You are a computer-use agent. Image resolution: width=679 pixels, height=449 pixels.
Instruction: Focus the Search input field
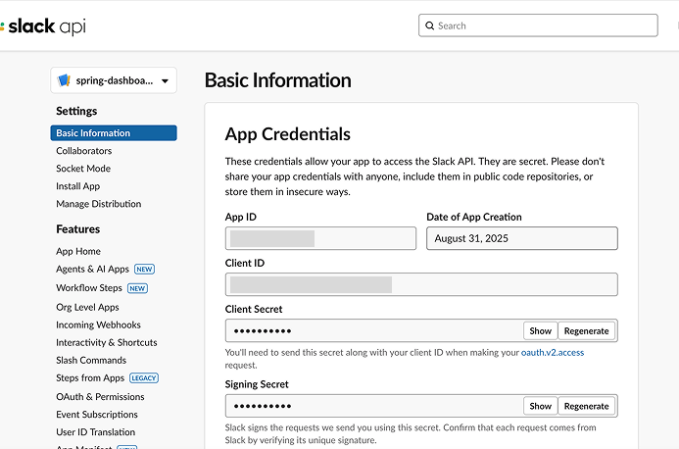544,25
